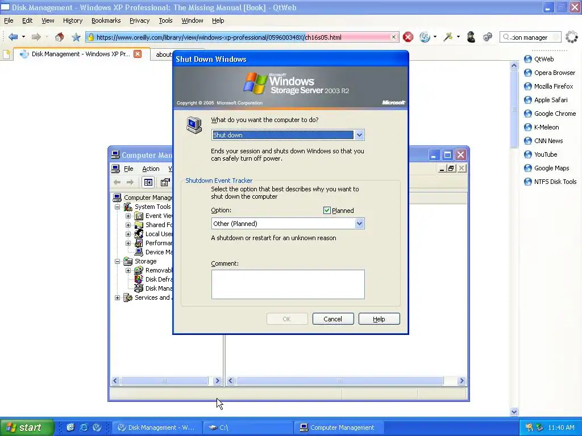The height and width of the screenshot is (436, 582).
Task: Expand the Removable Storage node
Action: pyautogui.click(x=128, y=270)
